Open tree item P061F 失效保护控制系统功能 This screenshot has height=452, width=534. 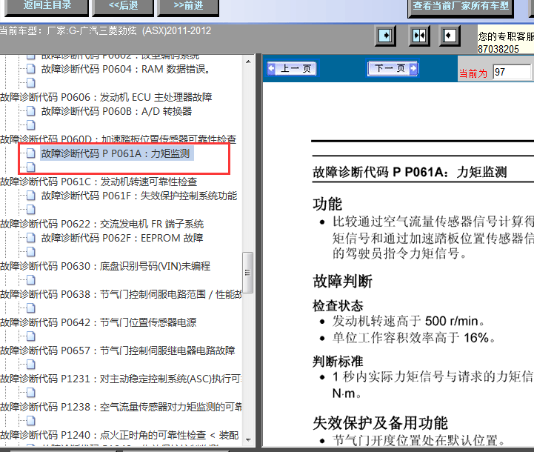139,196
